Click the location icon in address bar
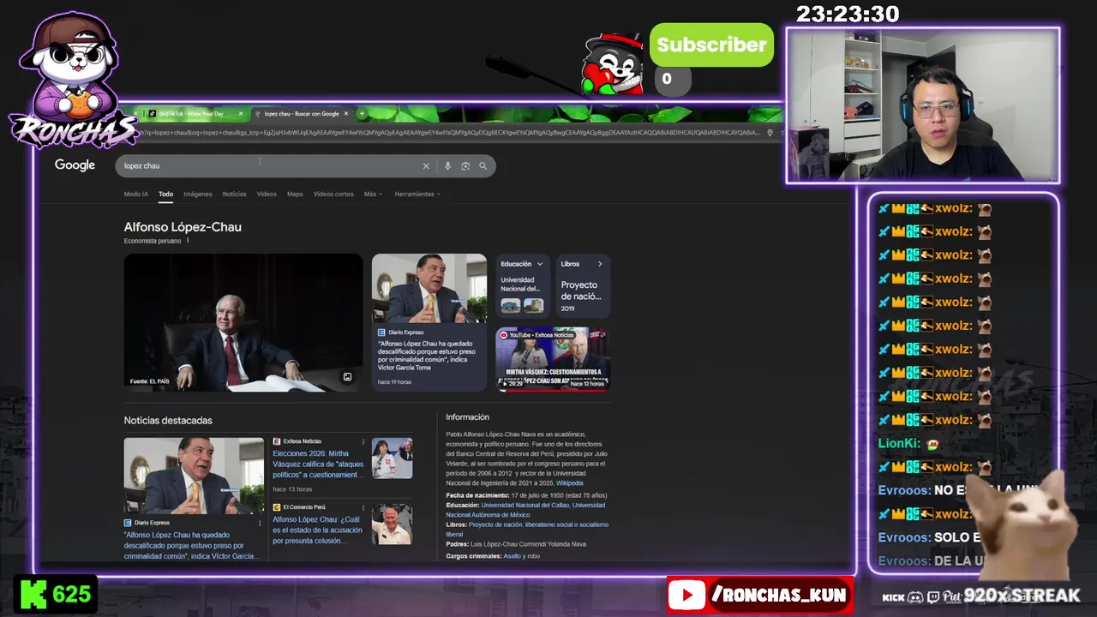The width and height of the screenshot is (1097, 617). (770, 133)
